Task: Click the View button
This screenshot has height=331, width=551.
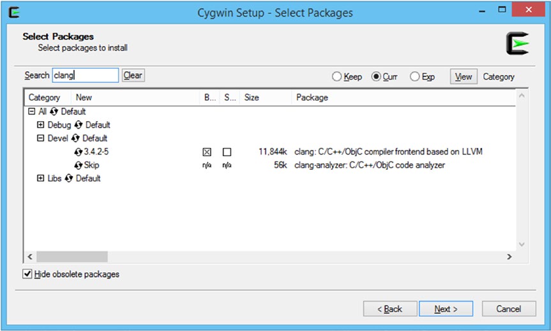Action: pos(464,77)
